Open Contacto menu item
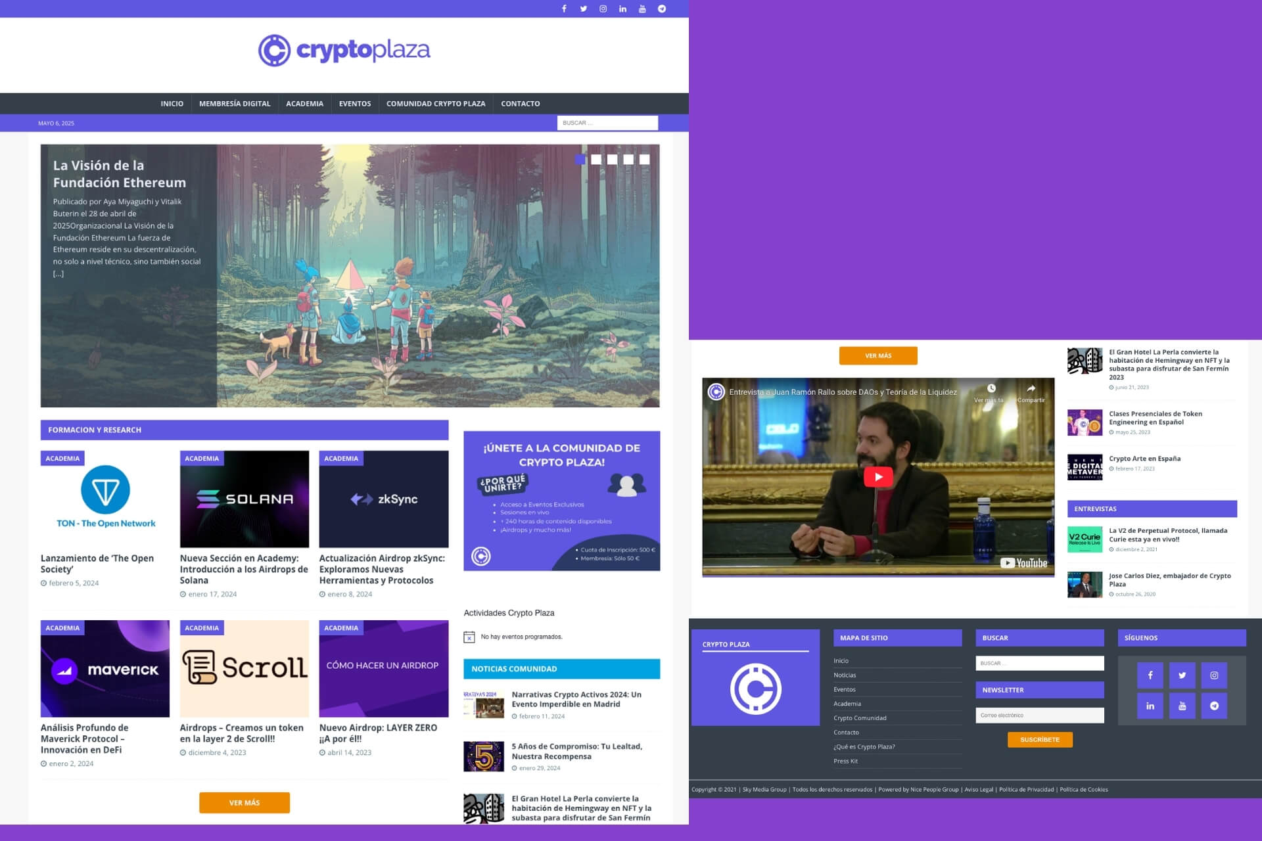 click(x=521, y=104)
